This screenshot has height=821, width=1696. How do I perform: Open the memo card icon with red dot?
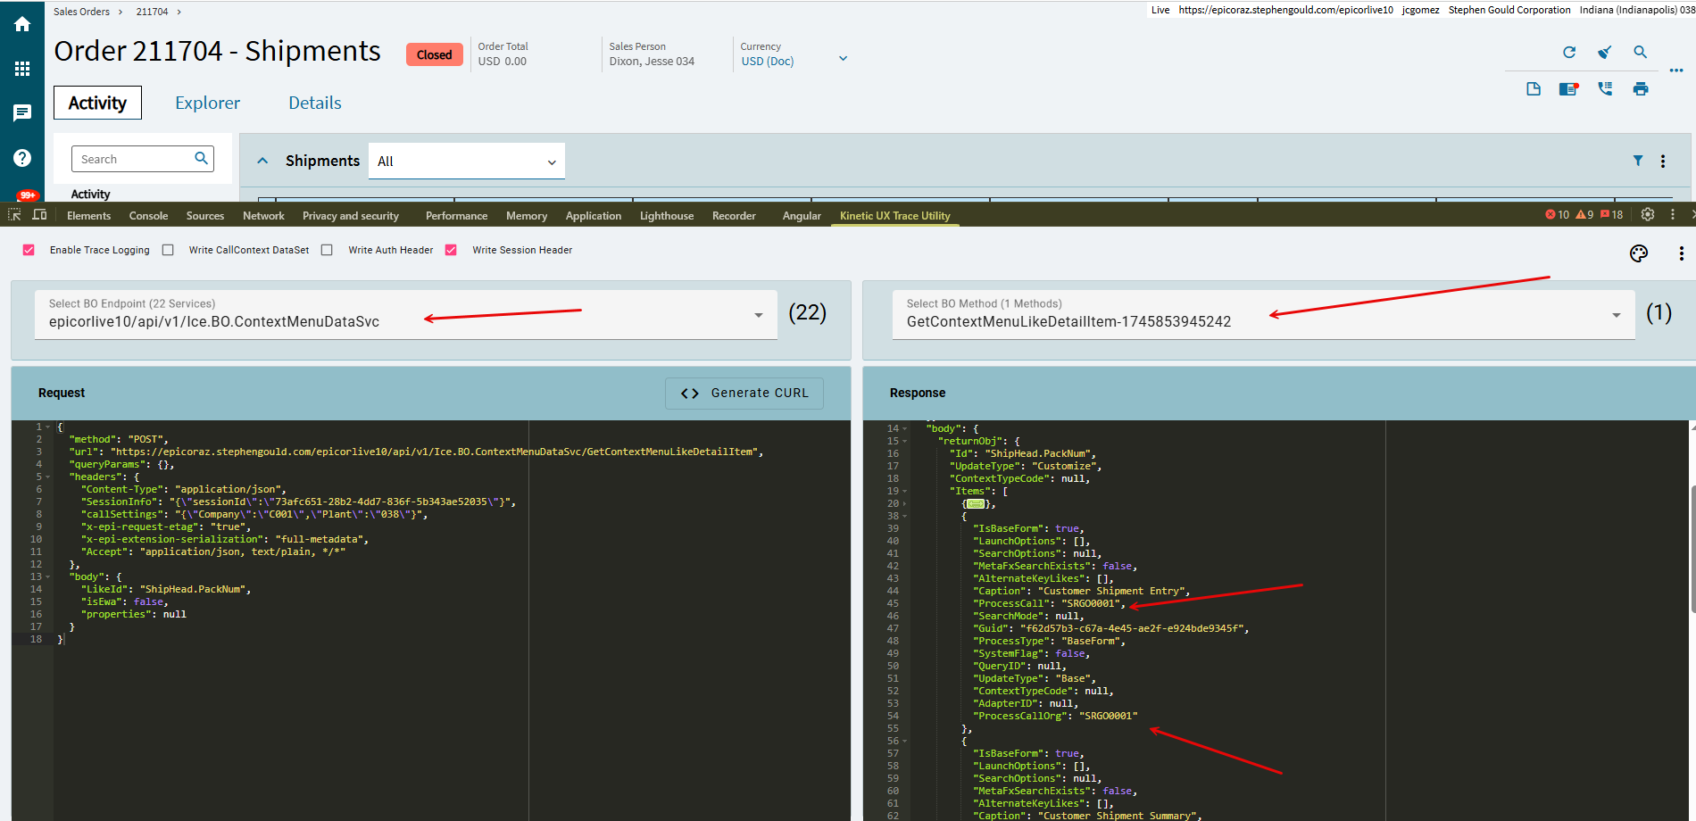pos(1568,88)
